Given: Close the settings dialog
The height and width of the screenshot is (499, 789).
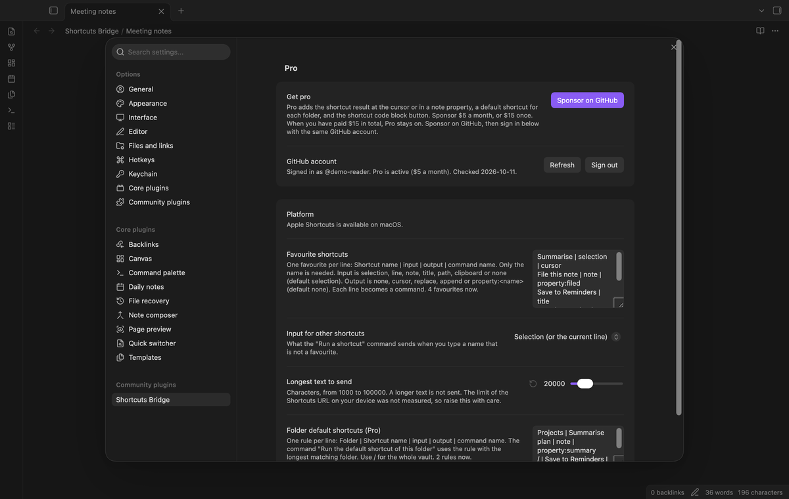Looking at the screenshot, I should (673, 47).
